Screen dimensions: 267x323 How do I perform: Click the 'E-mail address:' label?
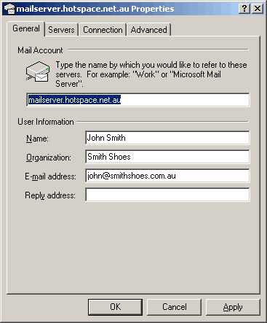click(x=50, y=176)
